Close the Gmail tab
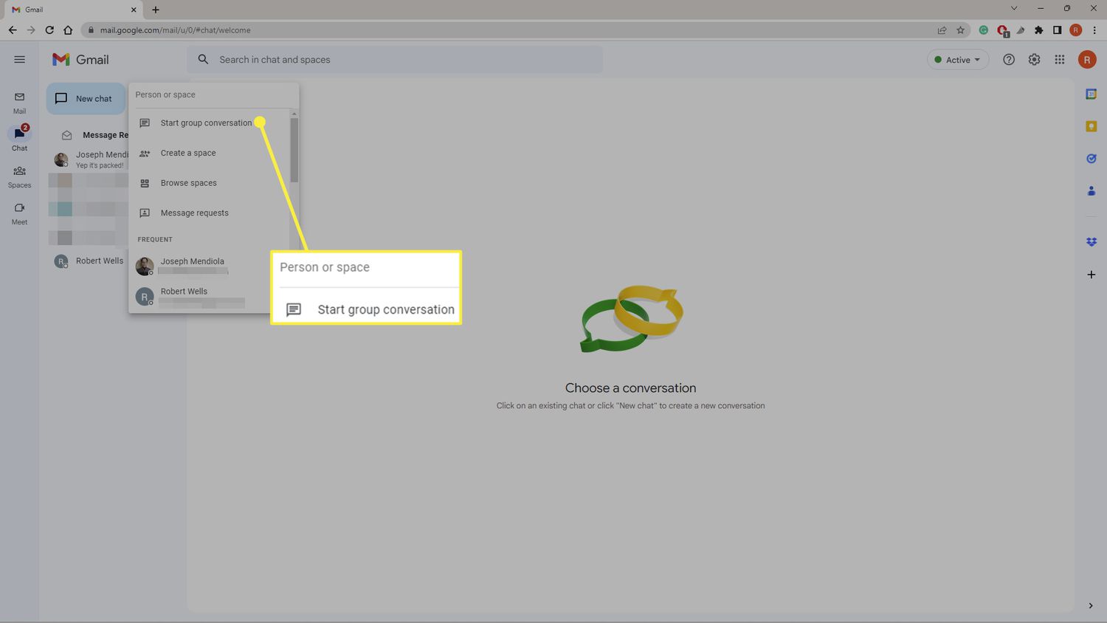 [134, 10]
